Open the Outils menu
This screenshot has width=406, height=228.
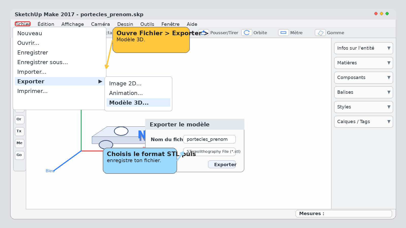pos(147,24)
